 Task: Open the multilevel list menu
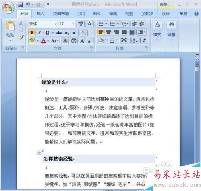click(x=124, y=24)
